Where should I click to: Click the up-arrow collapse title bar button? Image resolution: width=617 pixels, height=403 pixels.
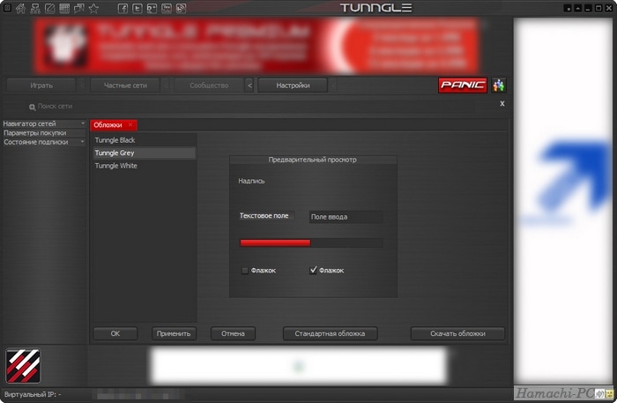[577, 8]
